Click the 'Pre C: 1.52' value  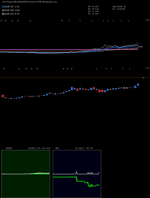(93, 14)
